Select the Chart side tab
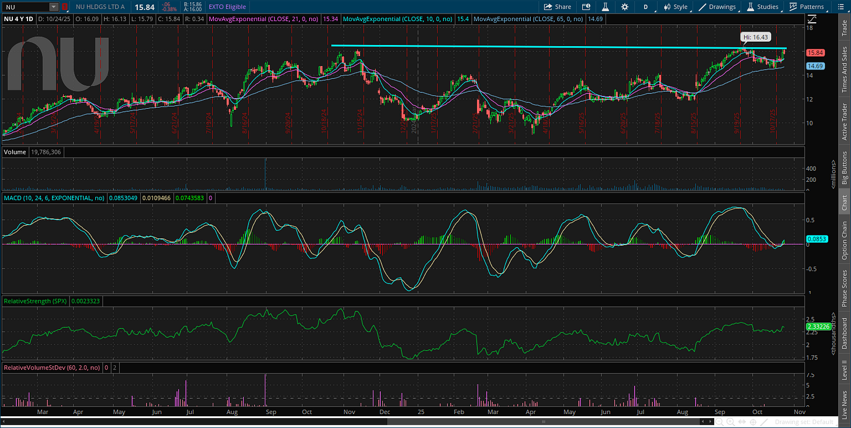The width and height of the screenshot is (851, 428). click(844, 203)
